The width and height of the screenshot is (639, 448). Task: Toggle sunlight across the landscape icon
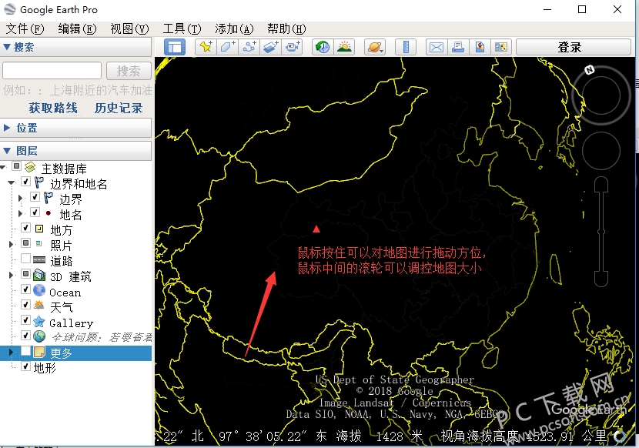point(344,47)
